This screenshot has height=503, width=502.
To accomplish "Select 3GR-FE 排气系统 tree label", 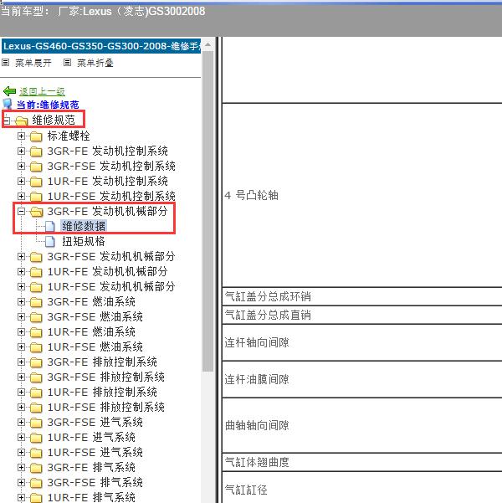I will tap(91, 467).
